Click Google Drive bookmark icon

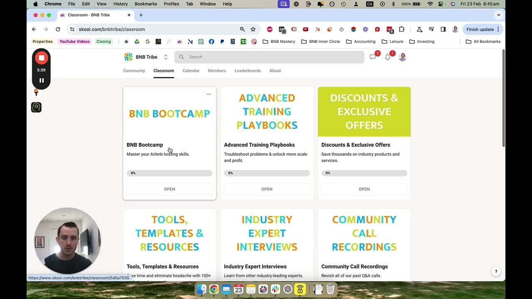(137, 42)
